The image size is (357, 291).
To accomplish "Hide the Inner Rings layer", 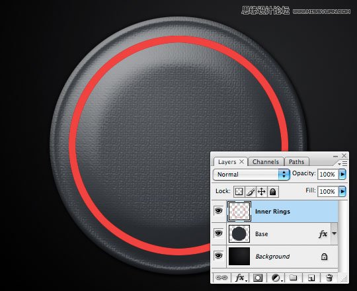I will (x=219, y=211).
